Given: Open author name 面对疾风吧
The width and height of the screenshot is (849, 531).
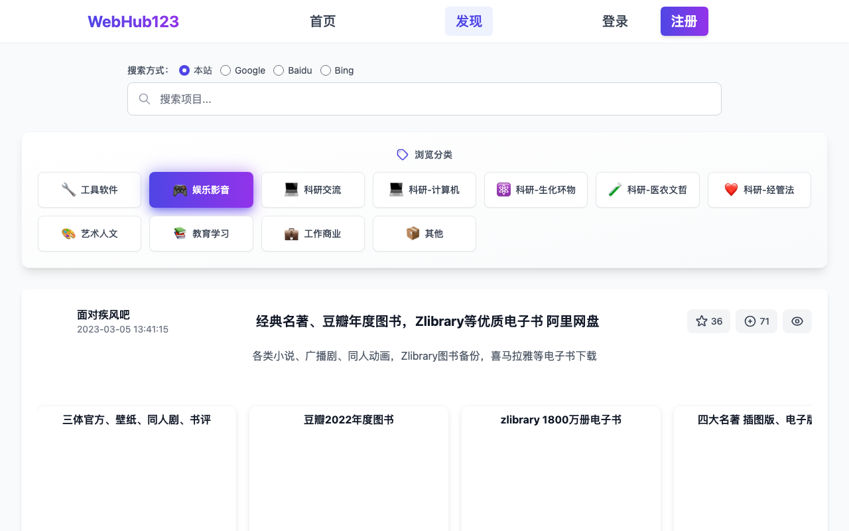Looking at the screenshot, I should tap(103, 315).
